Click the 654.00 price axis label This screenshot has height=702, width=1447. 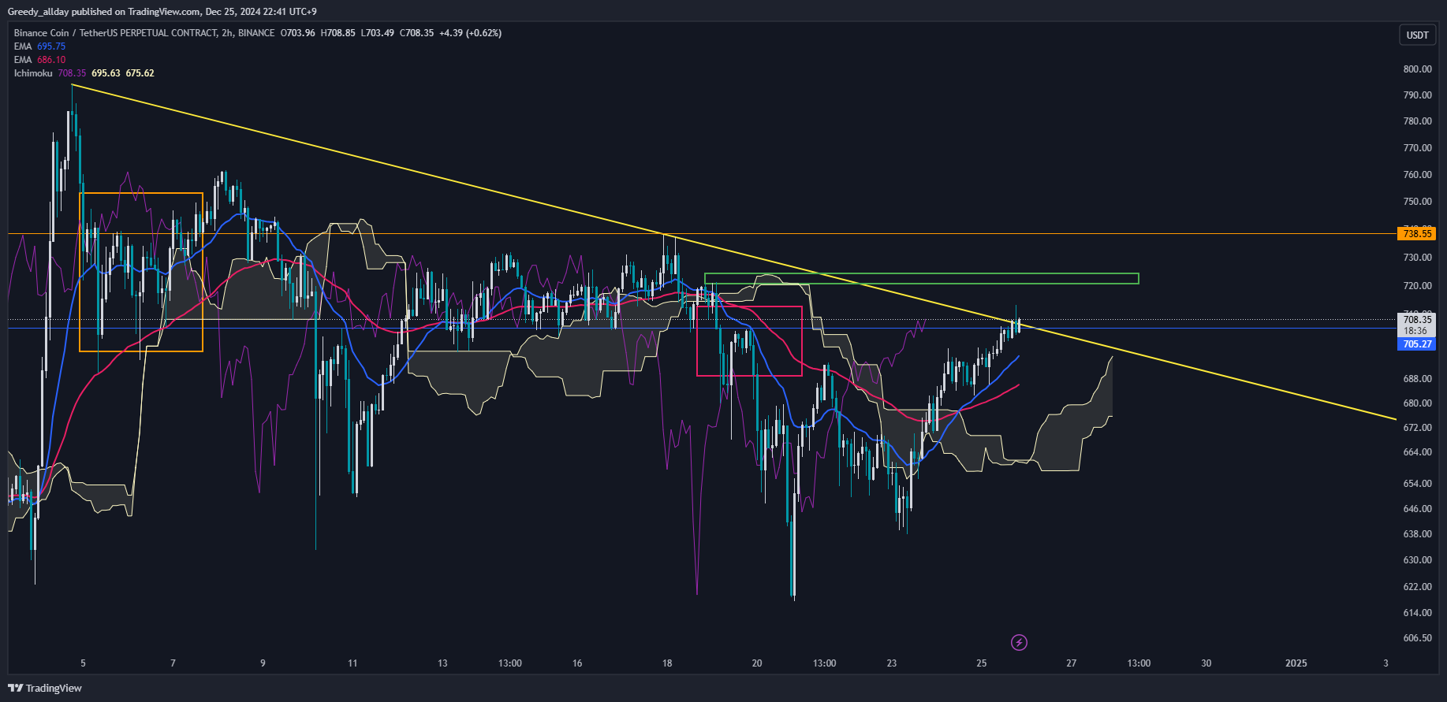pos(1417,484)
